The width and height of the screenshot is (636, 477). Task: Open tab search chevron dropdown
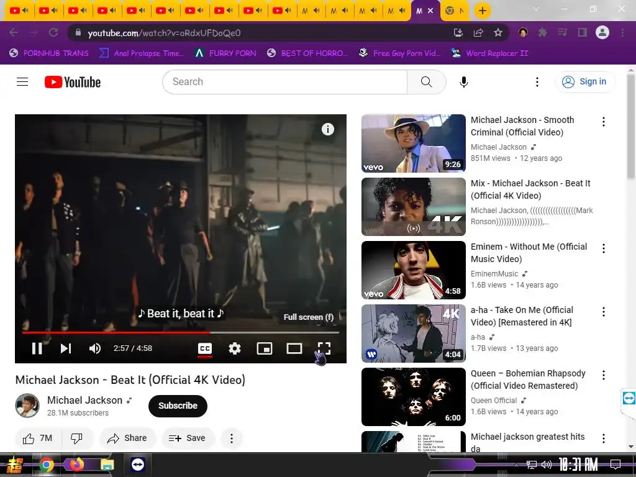click(x=536, y=9)
